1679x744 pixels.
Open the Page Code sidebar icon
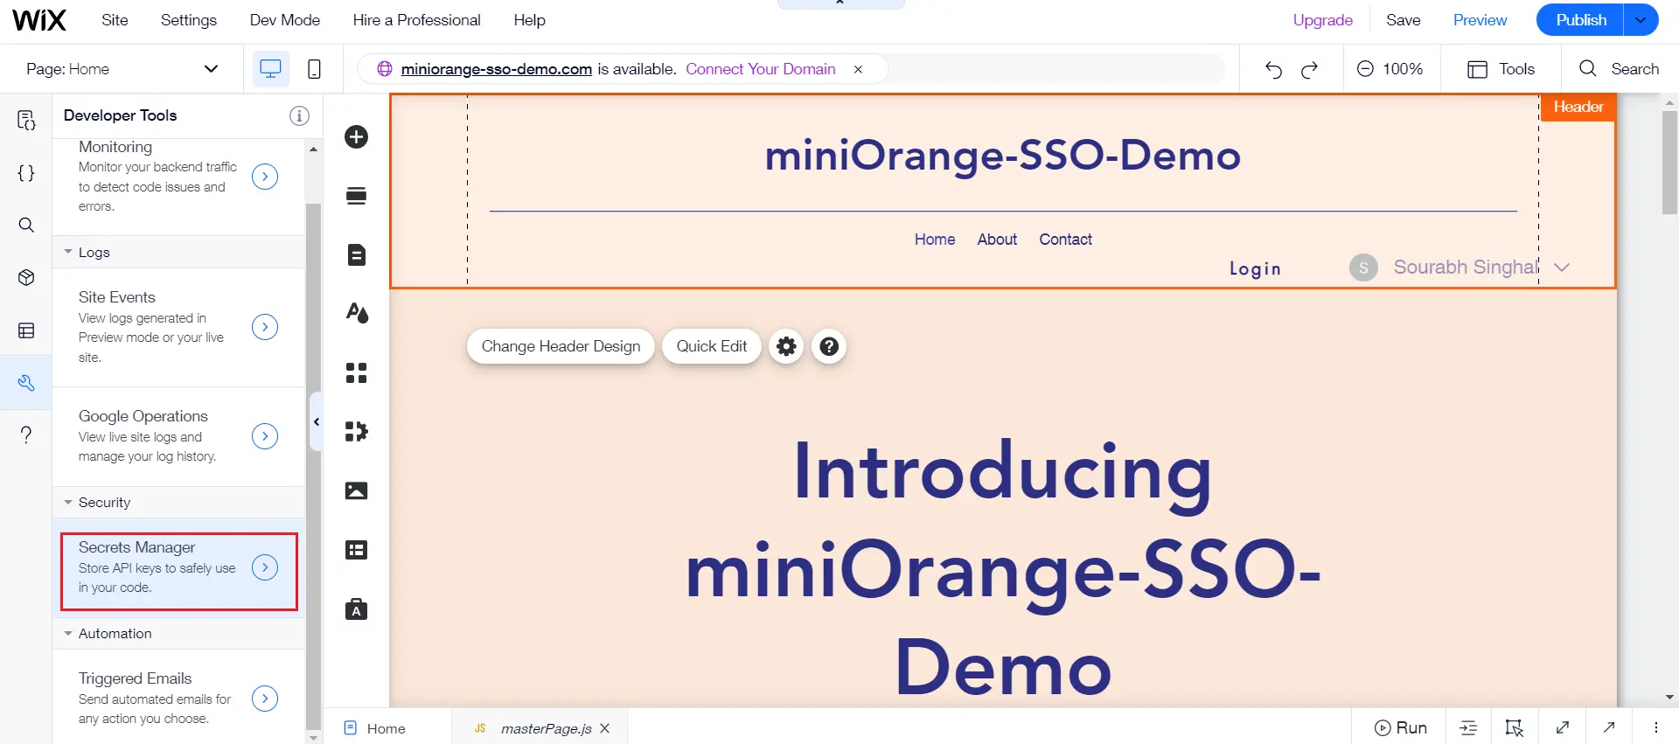(26, 120)
